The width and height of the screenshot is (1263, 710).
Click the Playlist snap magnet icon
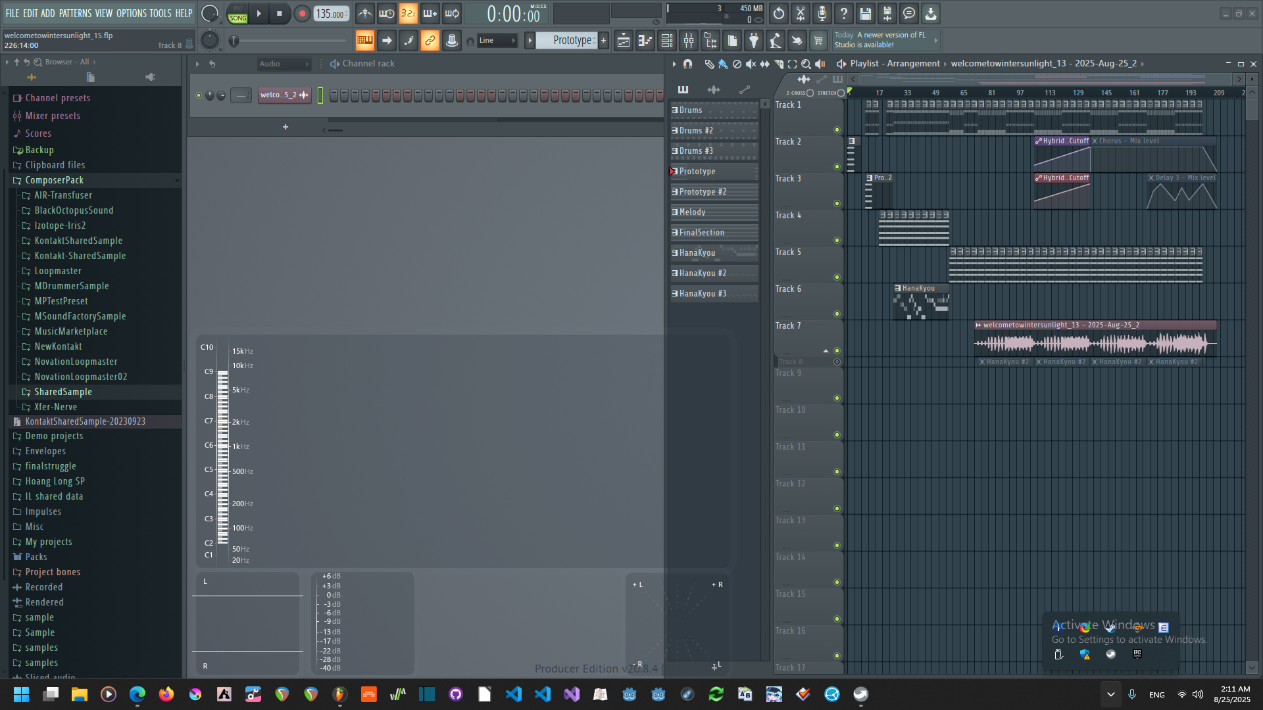pos(687,64)
